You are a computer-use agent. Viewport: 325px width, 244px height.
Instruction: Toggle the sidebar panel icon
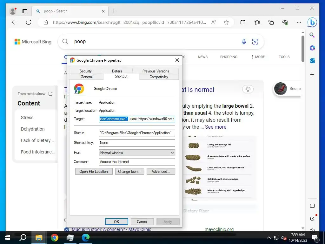(x=312, y=206)
